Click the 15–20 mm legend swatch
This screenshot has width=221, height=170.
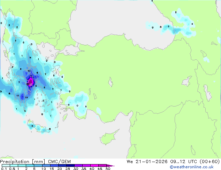54,165
